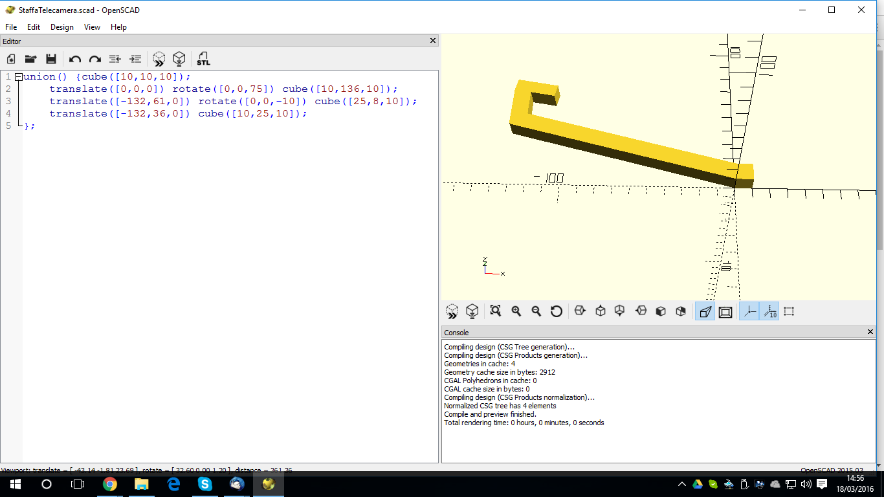Screen dimensions: 884x497
Task: Toggle the Show Scale Markers button
Action: 769,311
